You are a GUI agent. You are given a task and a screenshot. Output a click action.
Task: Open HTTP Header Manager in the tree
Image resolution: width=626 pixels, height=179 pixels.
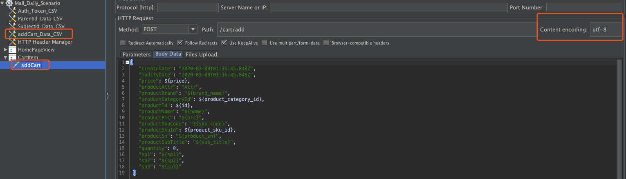coord(45,42)
